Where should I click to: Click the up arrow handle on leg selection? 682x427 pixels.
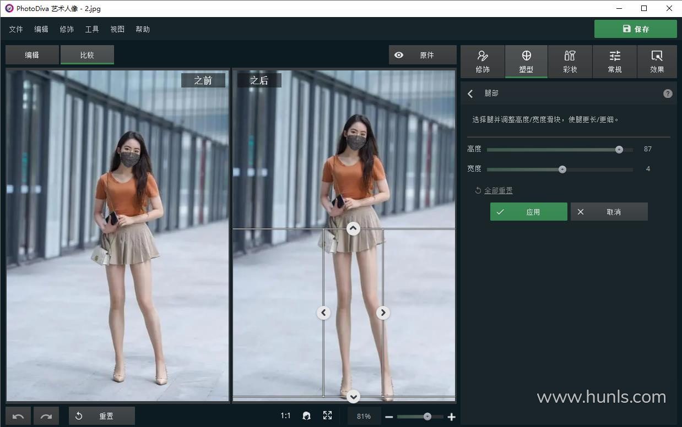[353, 228]
